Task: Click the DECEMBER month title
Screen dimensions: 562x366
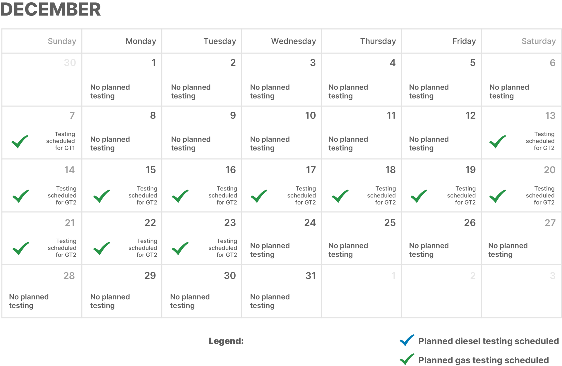Action: point(51,9)
